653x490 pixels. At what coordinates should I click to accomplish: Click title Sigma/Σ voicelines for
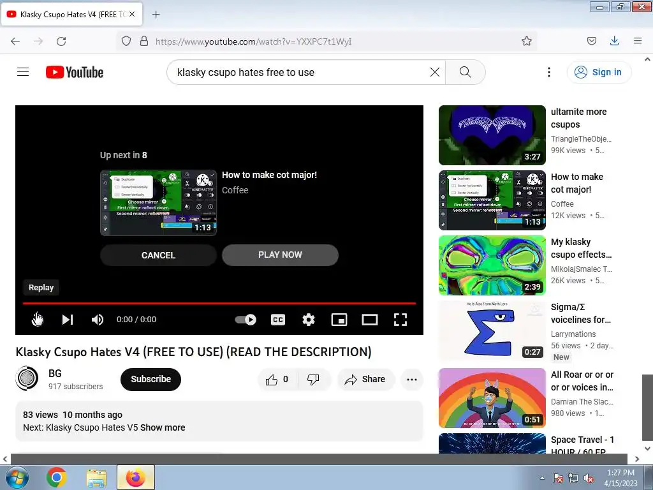(581, 313)
